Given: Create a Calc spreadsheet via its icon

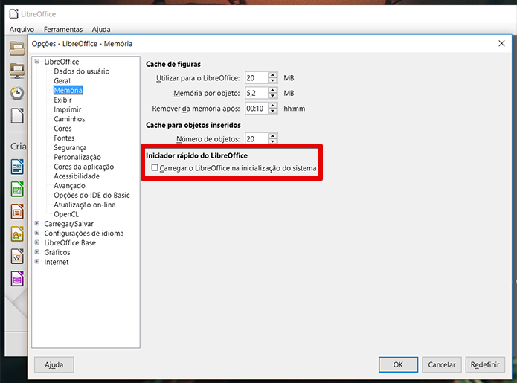Looking at the screenshot, I should click(17, 189).
